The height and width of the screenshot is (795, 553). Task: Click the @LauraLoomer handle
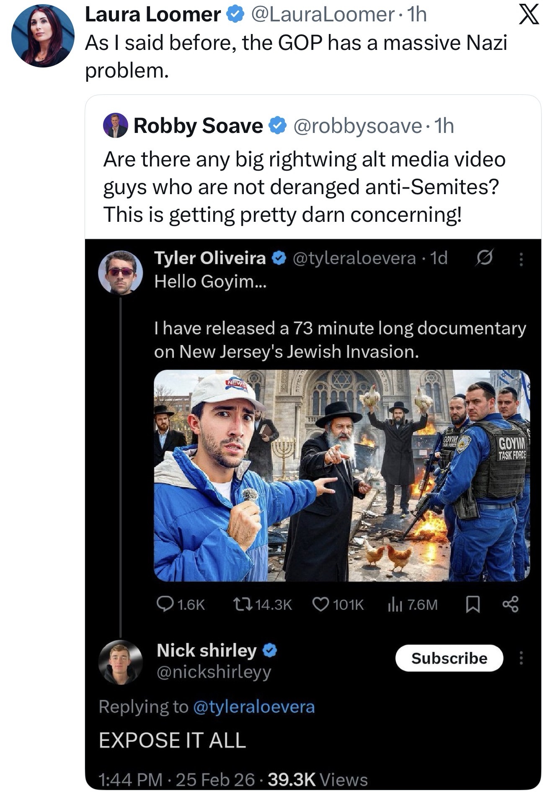pyautogui.click(x=323, y=15)
